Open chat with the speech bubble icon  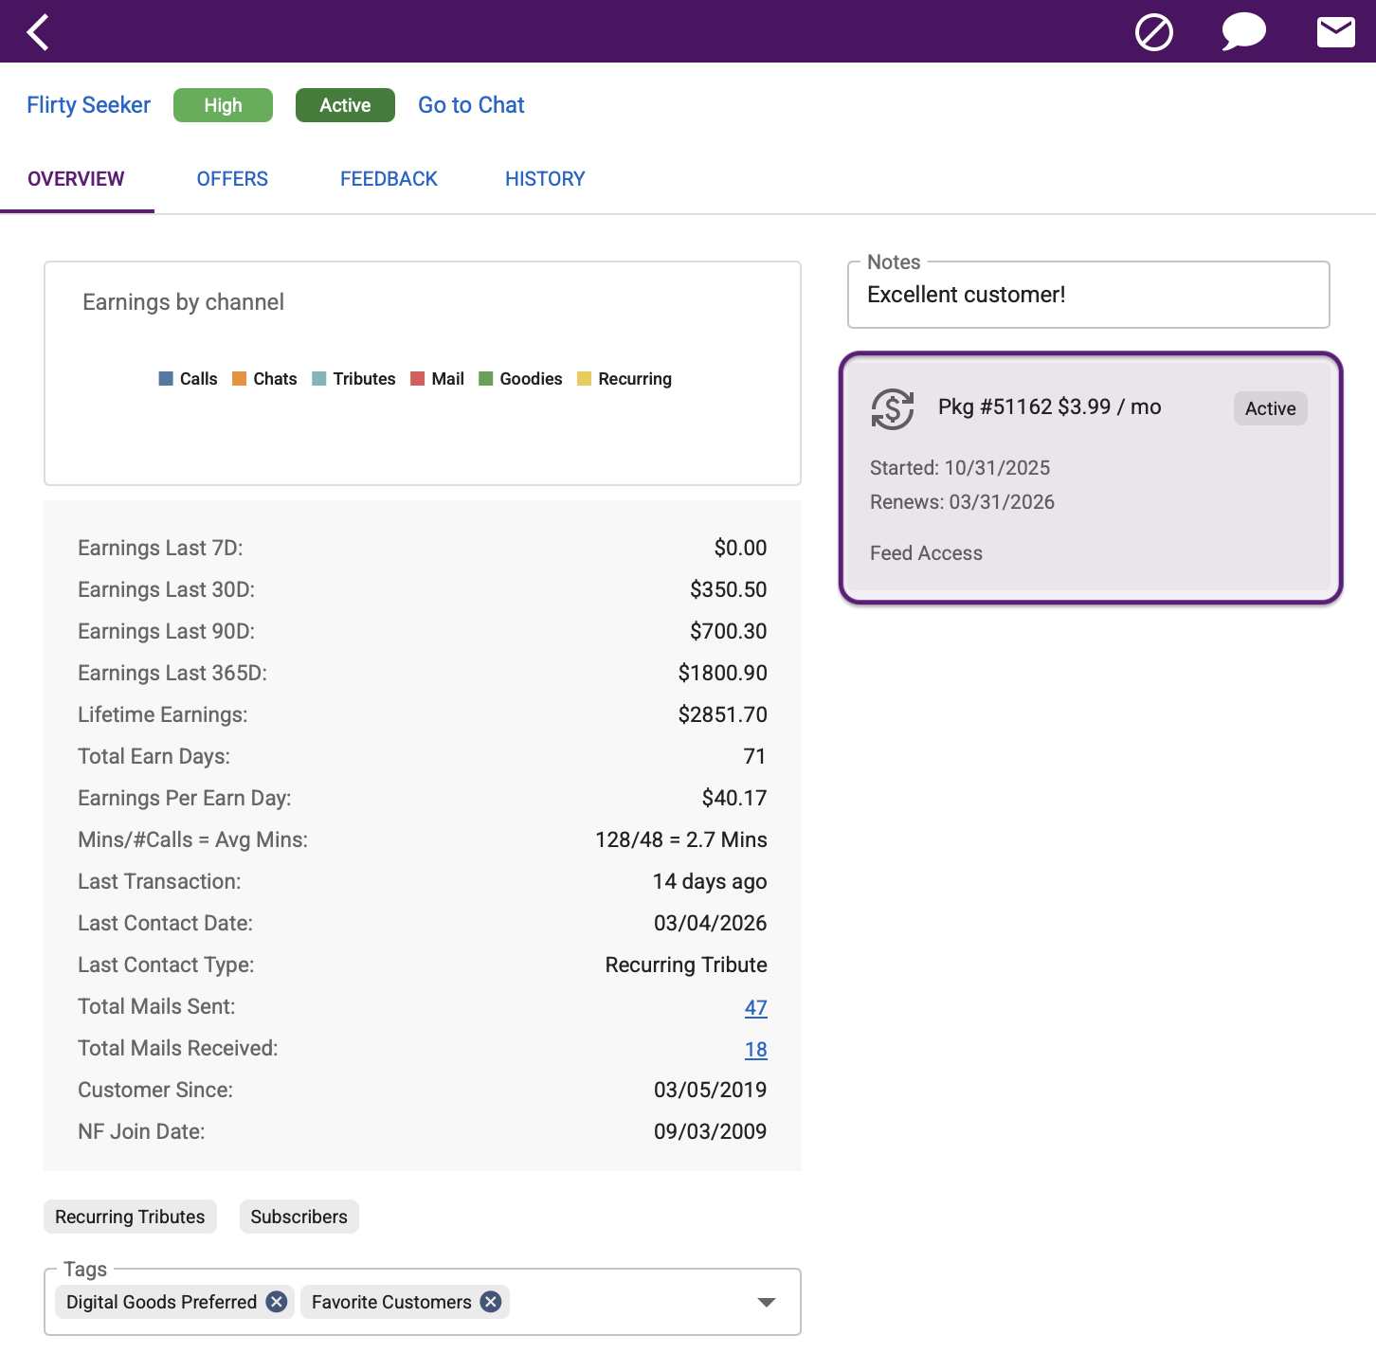(1243, 32)
